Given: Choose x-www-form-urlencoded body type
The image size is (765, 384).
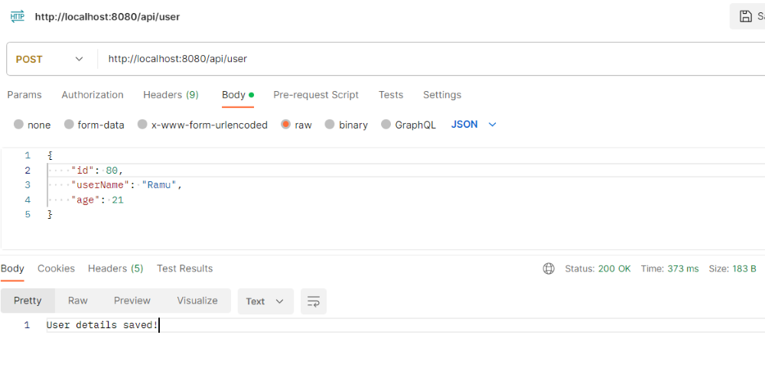Looking at the screenshot, I should [x=142, y=125].
